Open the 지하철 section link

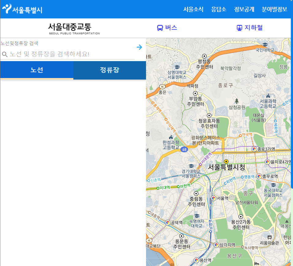[x=253, y=28]
